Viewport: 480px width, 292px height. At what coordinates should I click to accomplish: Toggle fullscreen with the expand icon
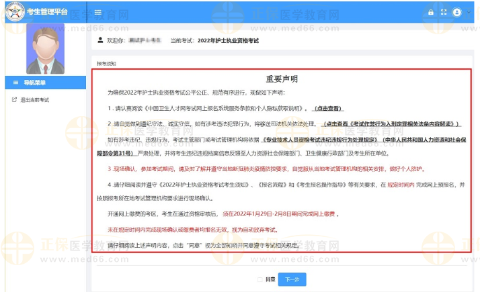click(x=443, y=12)
